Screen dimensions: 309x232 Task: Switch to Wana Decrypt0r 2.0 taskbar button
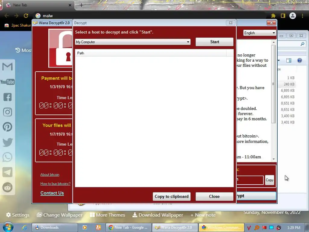click(175, 227)
